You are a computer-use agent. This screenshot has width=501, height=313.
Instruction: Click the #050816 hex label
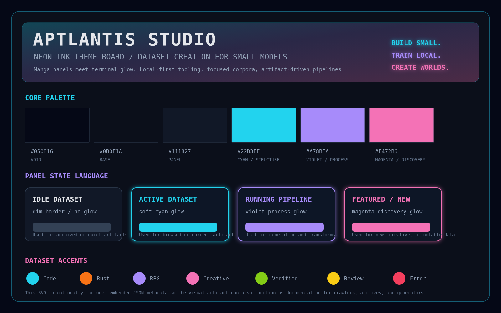42,151
